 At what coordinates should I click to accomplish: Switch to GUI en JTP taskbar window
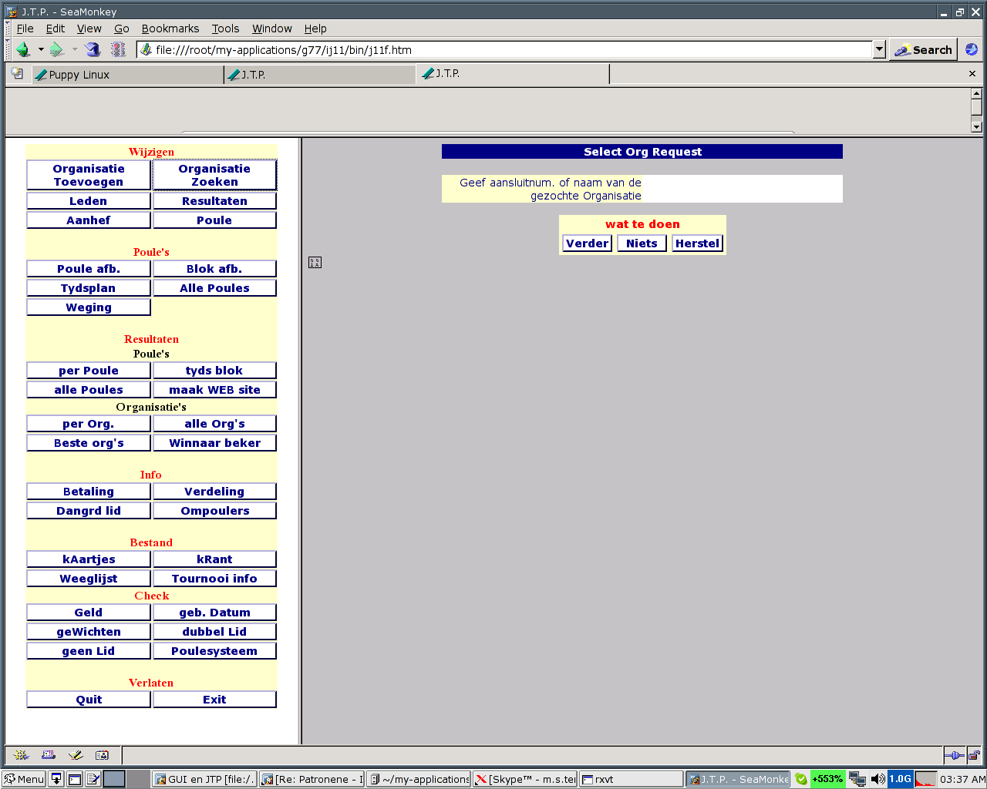tap(204, 779)
